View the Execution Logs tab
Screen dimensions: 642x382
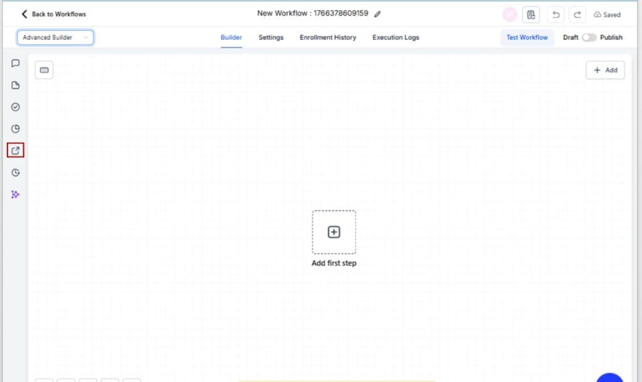(395, 38)
